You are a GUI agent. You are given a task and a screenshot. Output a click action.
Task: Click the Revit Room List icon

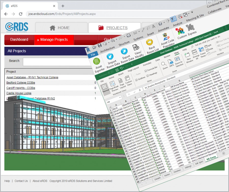tap(149, 42)
